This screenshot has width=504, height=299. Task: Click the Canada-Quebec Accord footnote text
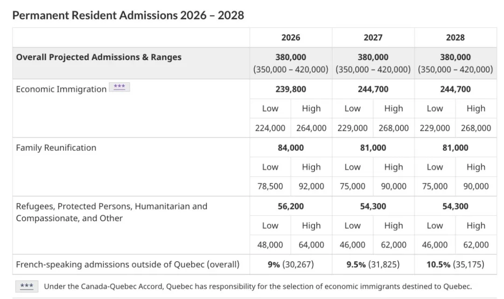pyautogui.click(x=258, y=286)
